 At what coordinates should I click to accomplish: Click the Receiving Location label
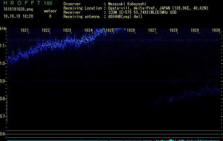coord(83,8)
